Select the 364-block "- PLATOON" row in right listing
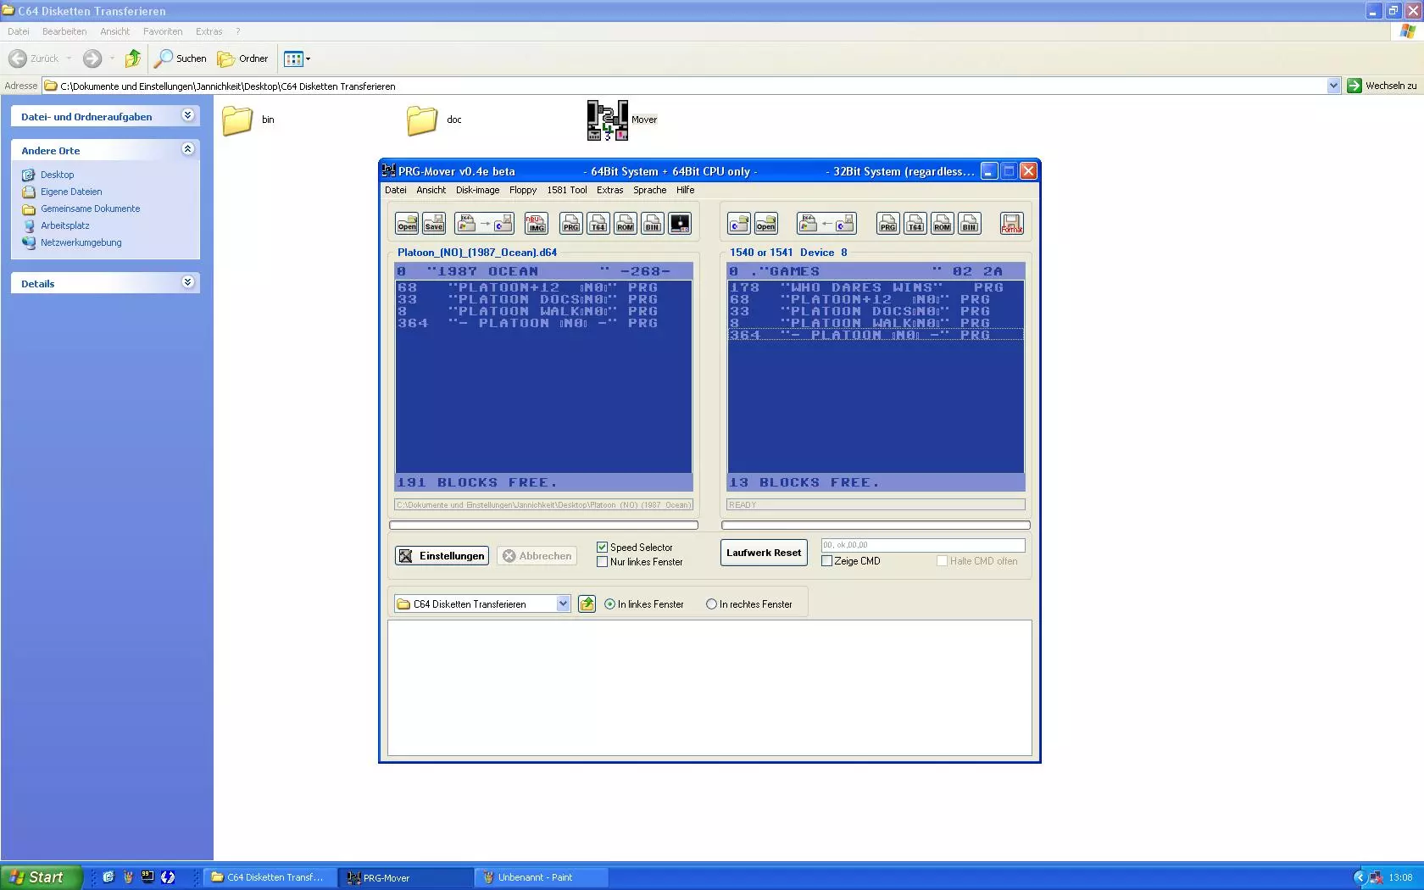The height and width of the screenshot is (890, 1424). (x=876, y=335)
